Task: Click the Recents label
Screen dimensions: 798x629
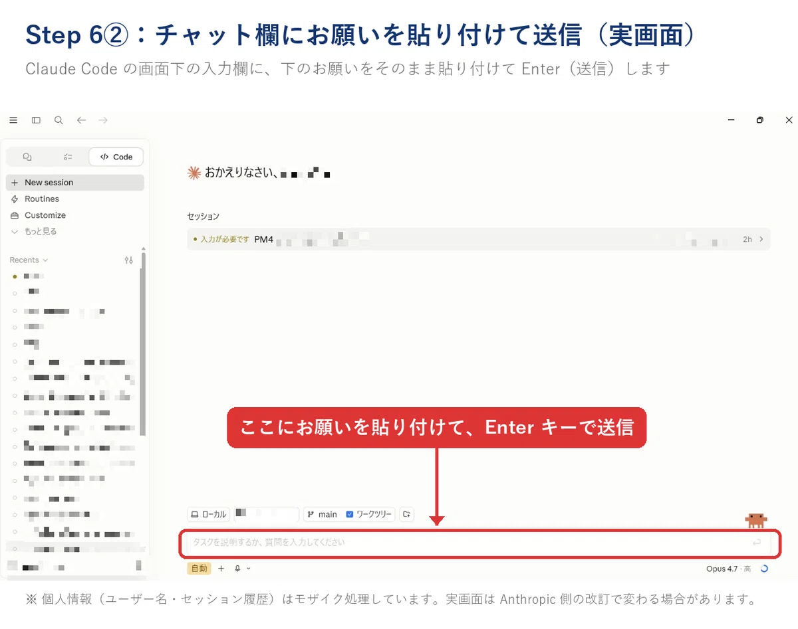Action: (x=24, y=260)
